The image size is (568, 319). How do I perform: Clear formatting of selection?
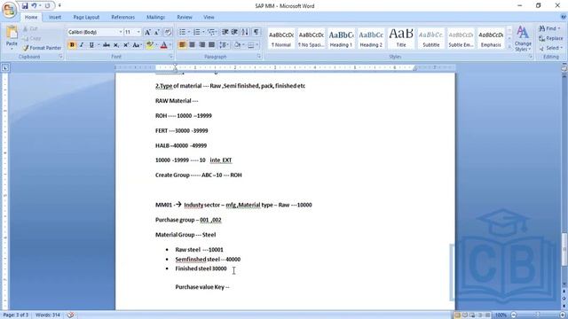click(x=168, y=32)
